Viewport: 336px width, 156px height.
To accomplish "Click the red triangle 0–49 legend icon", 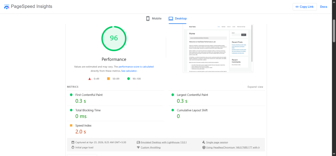I will pos(90,79).
